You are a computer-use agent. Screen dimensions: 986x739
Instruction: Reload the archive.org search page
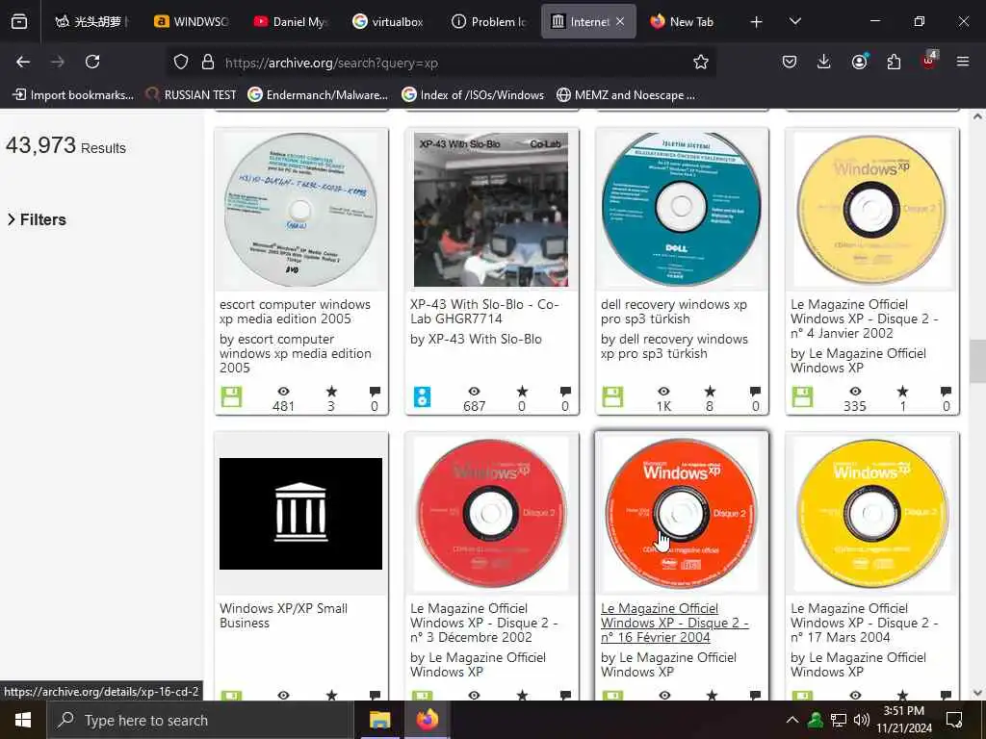[x=92, y=62]
